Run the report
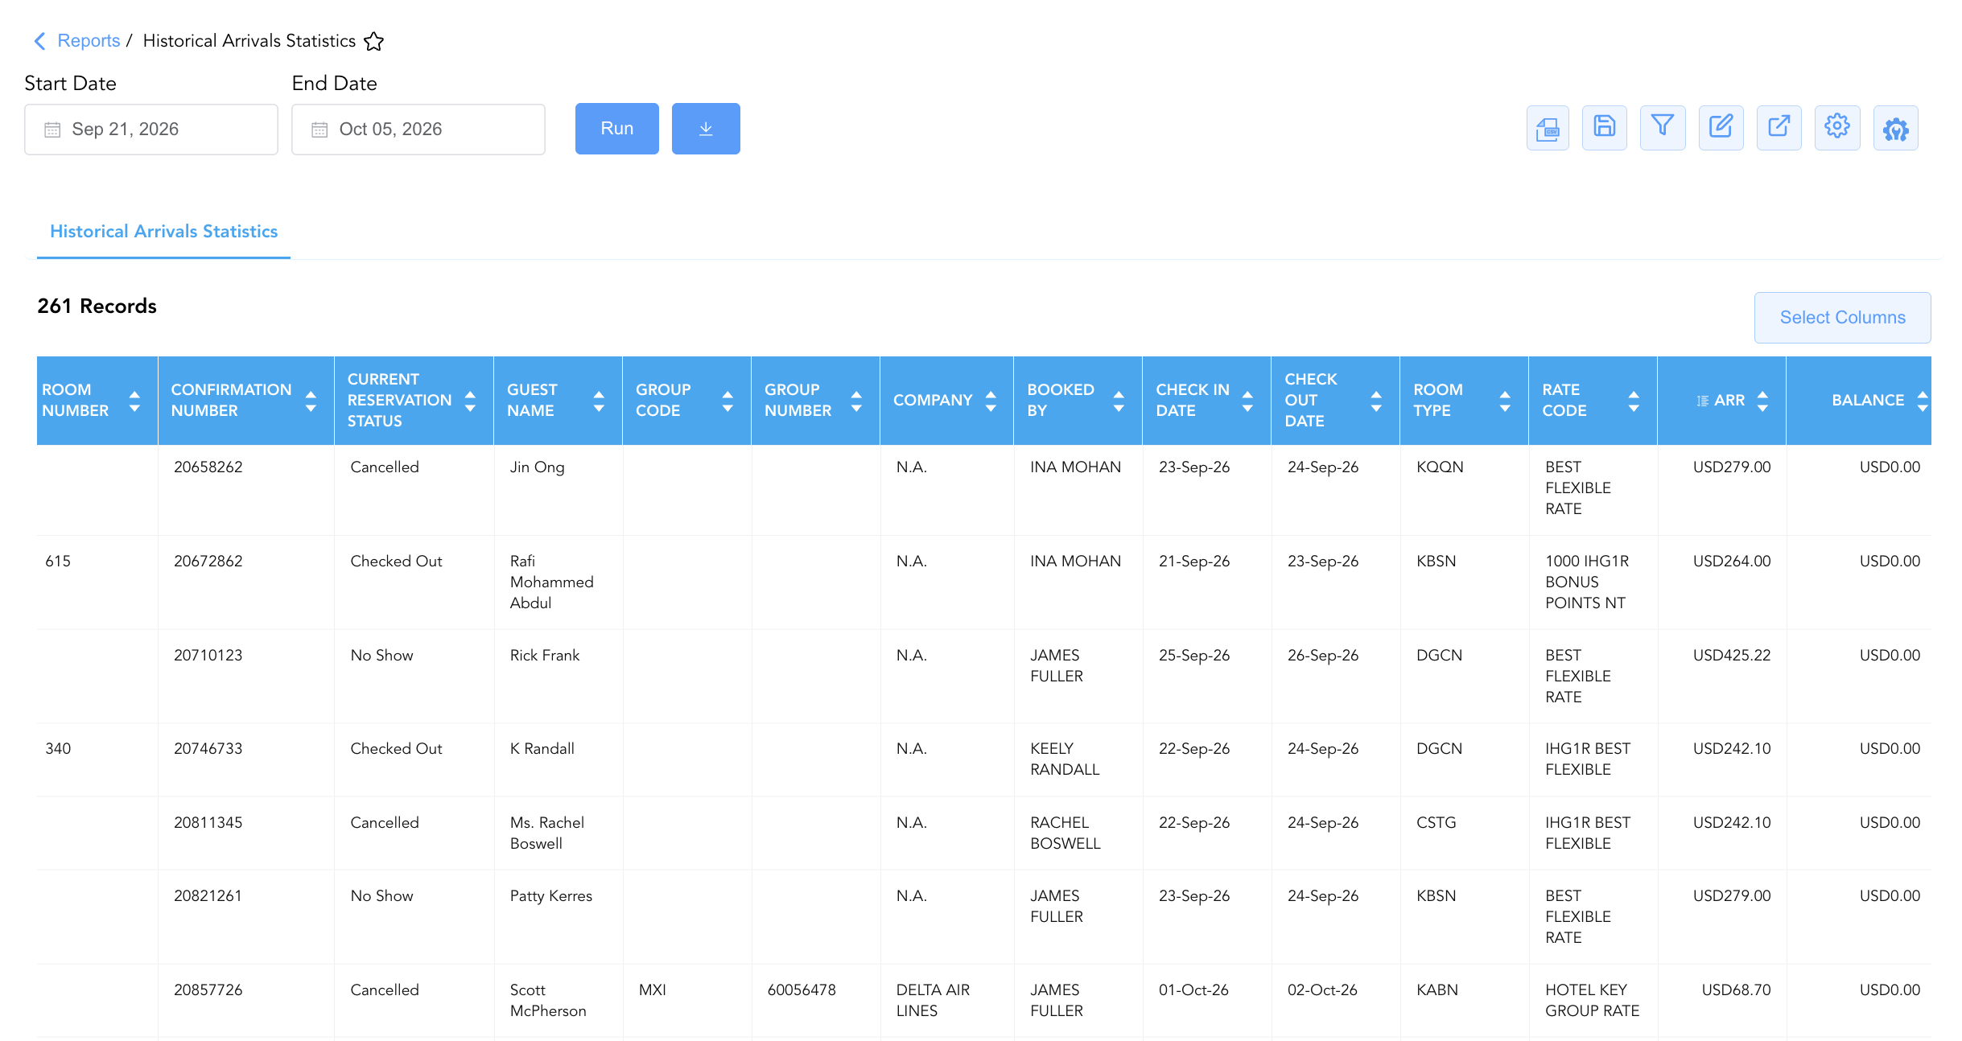1962x1041 pixels. [x=617, y=129]
